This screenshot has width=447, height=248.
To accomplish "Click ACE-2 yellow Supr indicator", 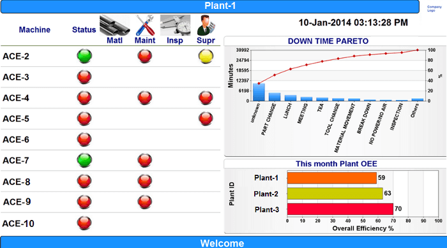I will tap(206, 56).
